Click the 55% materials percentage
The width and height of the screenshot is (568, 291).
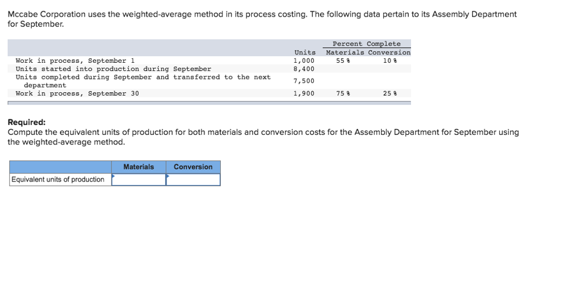(343, 61)
